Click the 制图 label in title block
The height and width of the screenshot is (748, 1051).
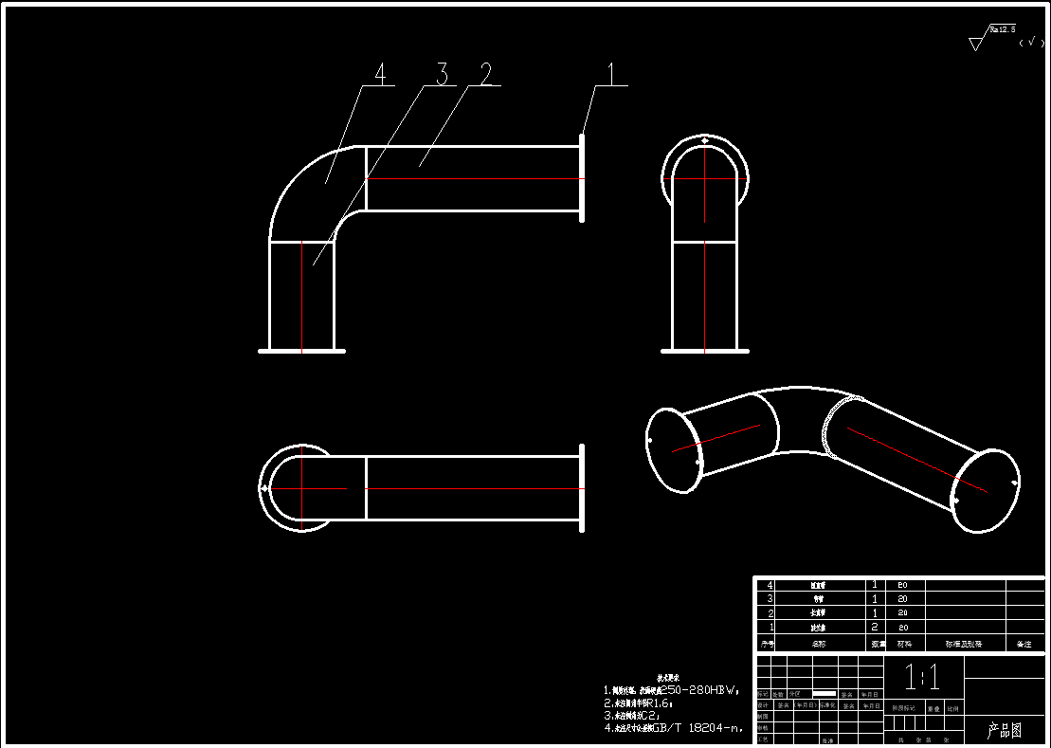(763, 717)
